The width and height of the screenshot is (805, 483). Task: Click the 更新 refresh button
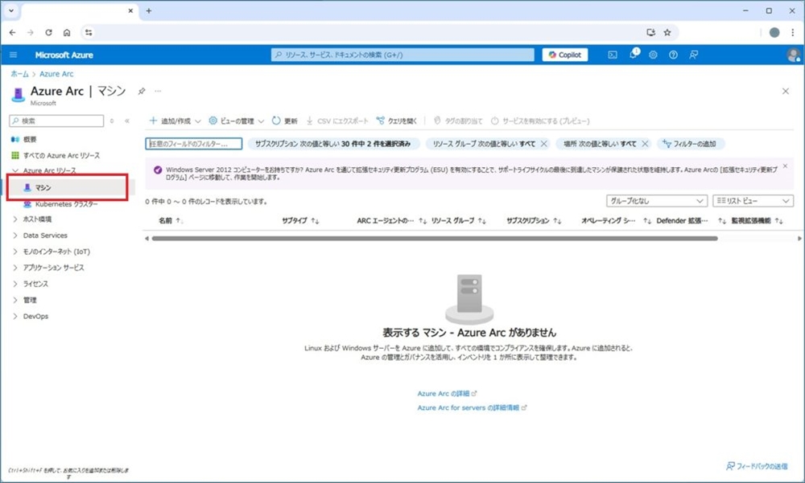coord(284,121)
